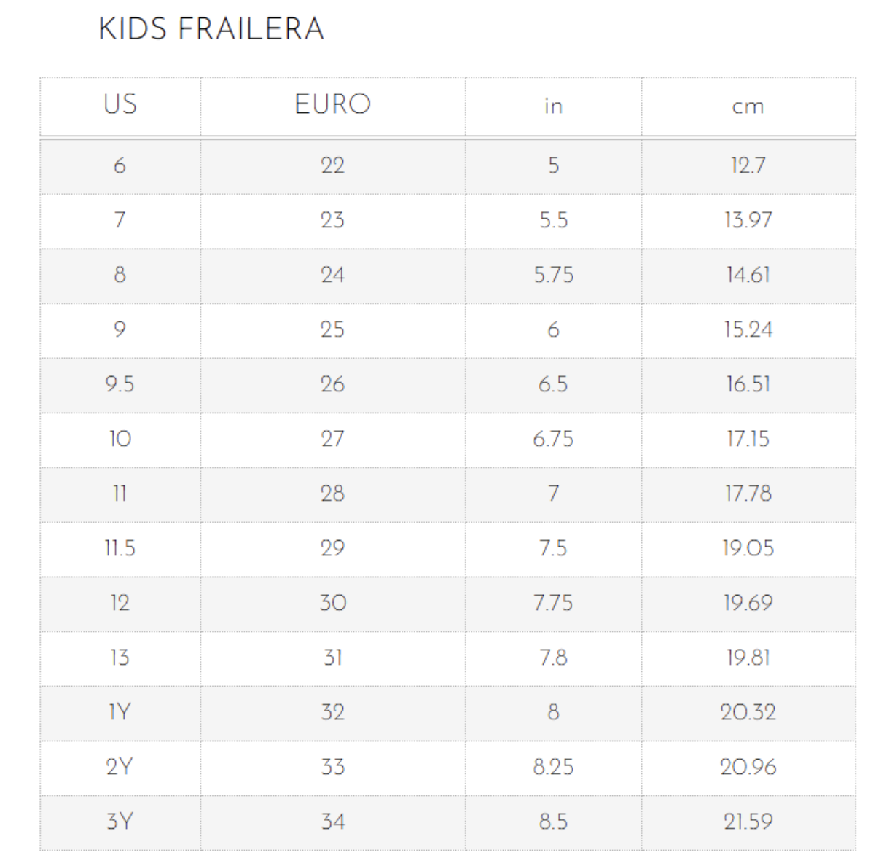The width and height of the screenshot is (873, 866).
Task: Select US size 9.5 cell
Action: point(120,384)
